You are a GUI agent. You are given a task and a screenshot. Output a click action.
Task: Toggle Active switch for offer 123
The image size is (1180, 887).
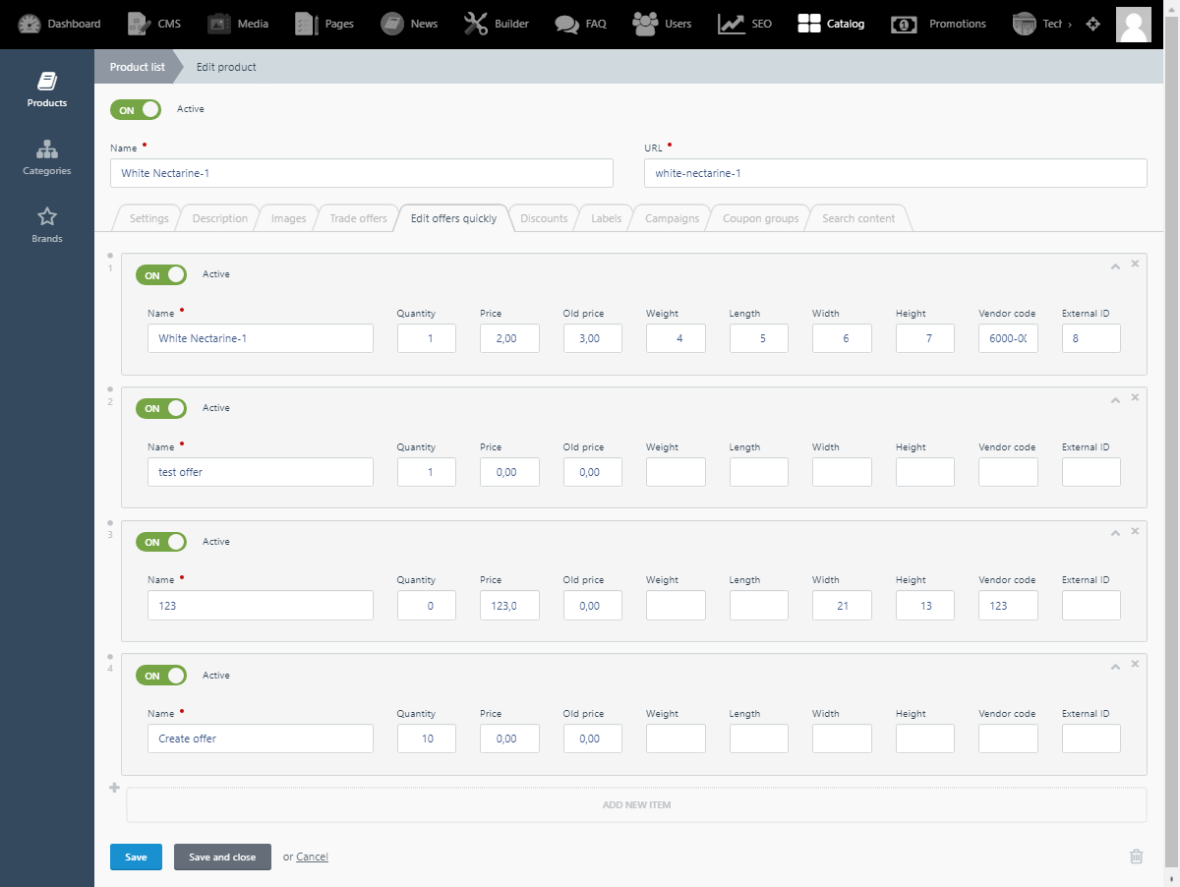click(161, 542)
